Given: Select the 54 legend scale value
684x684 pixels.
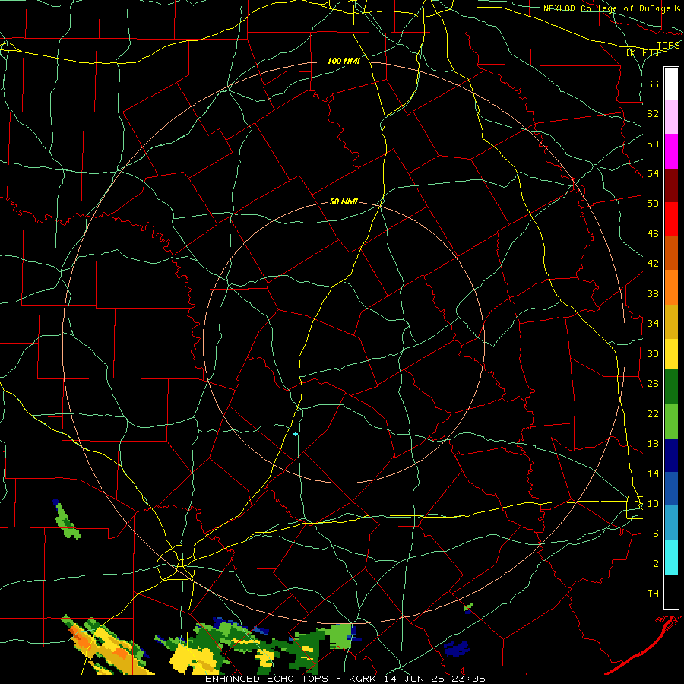Looking at the screenshot, I should coord(653,173).
